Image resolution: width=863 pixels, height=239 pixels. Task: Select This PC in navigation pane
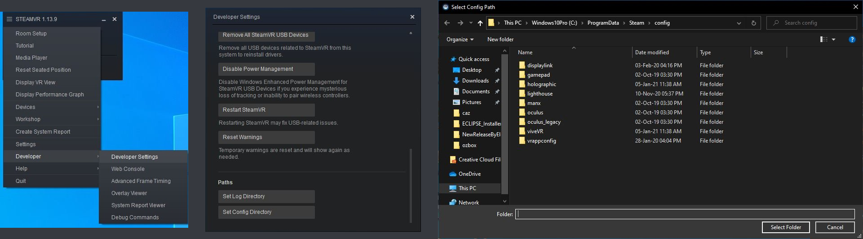point(467,188)
